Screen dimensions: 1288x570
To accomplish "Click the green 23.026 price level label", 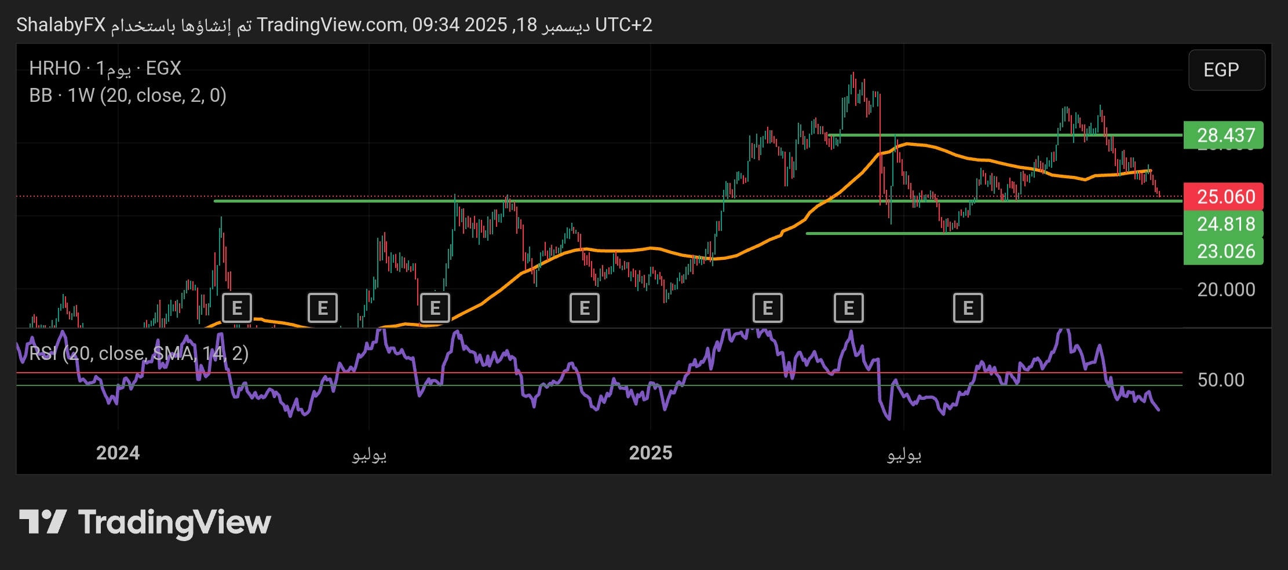I will point(1225,251).
